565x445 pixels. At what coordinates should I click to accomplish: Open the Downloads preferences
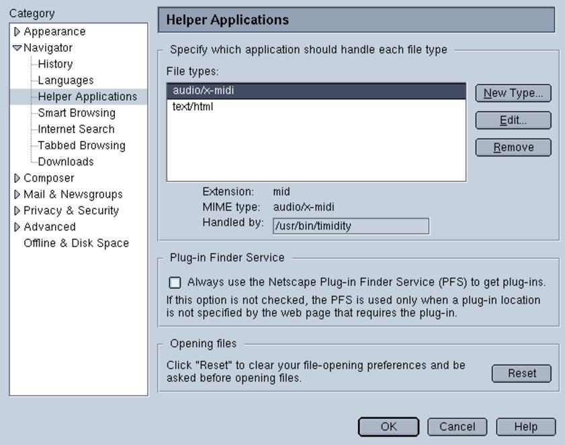pos(65,161)
